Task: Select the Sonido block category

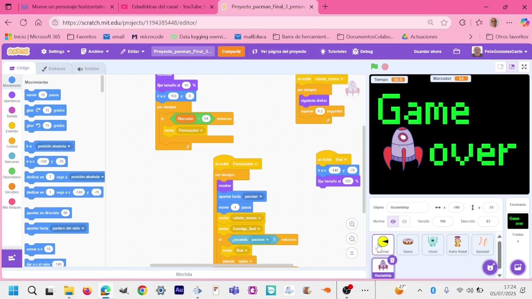Action: click(12, 113)
